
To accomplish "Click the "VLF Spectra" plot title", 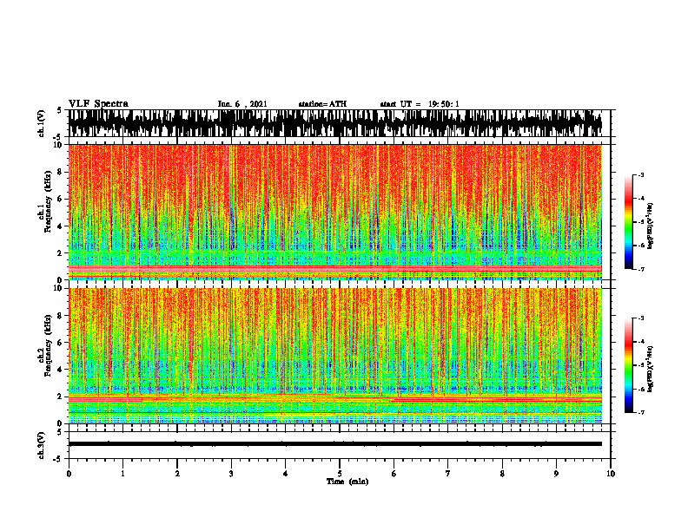I will 98,104.
